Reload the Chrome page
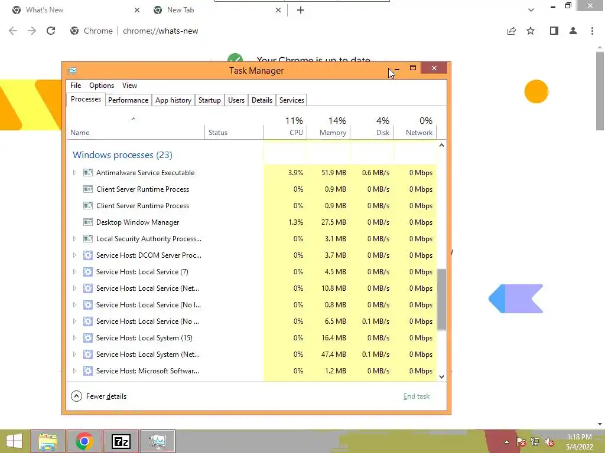This screenshot has height=453, width=605. coord(51,31)
